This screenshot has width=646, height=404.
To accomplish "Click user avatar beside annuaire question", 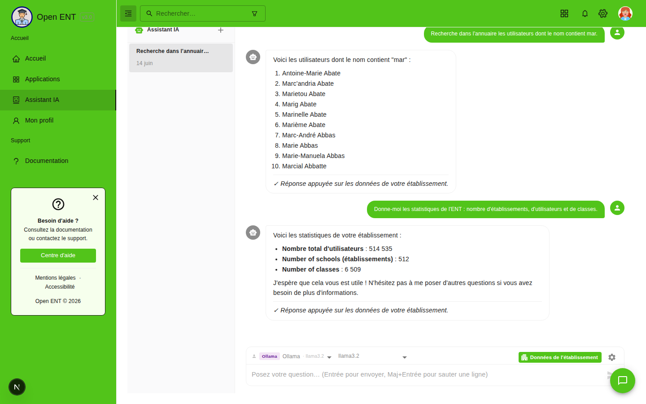I will [x=617, y=32].
